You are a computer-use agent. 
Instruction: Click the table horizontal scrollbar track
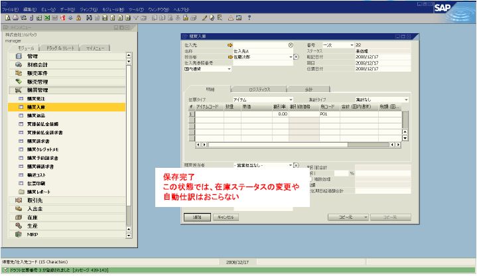click(298, 145)
